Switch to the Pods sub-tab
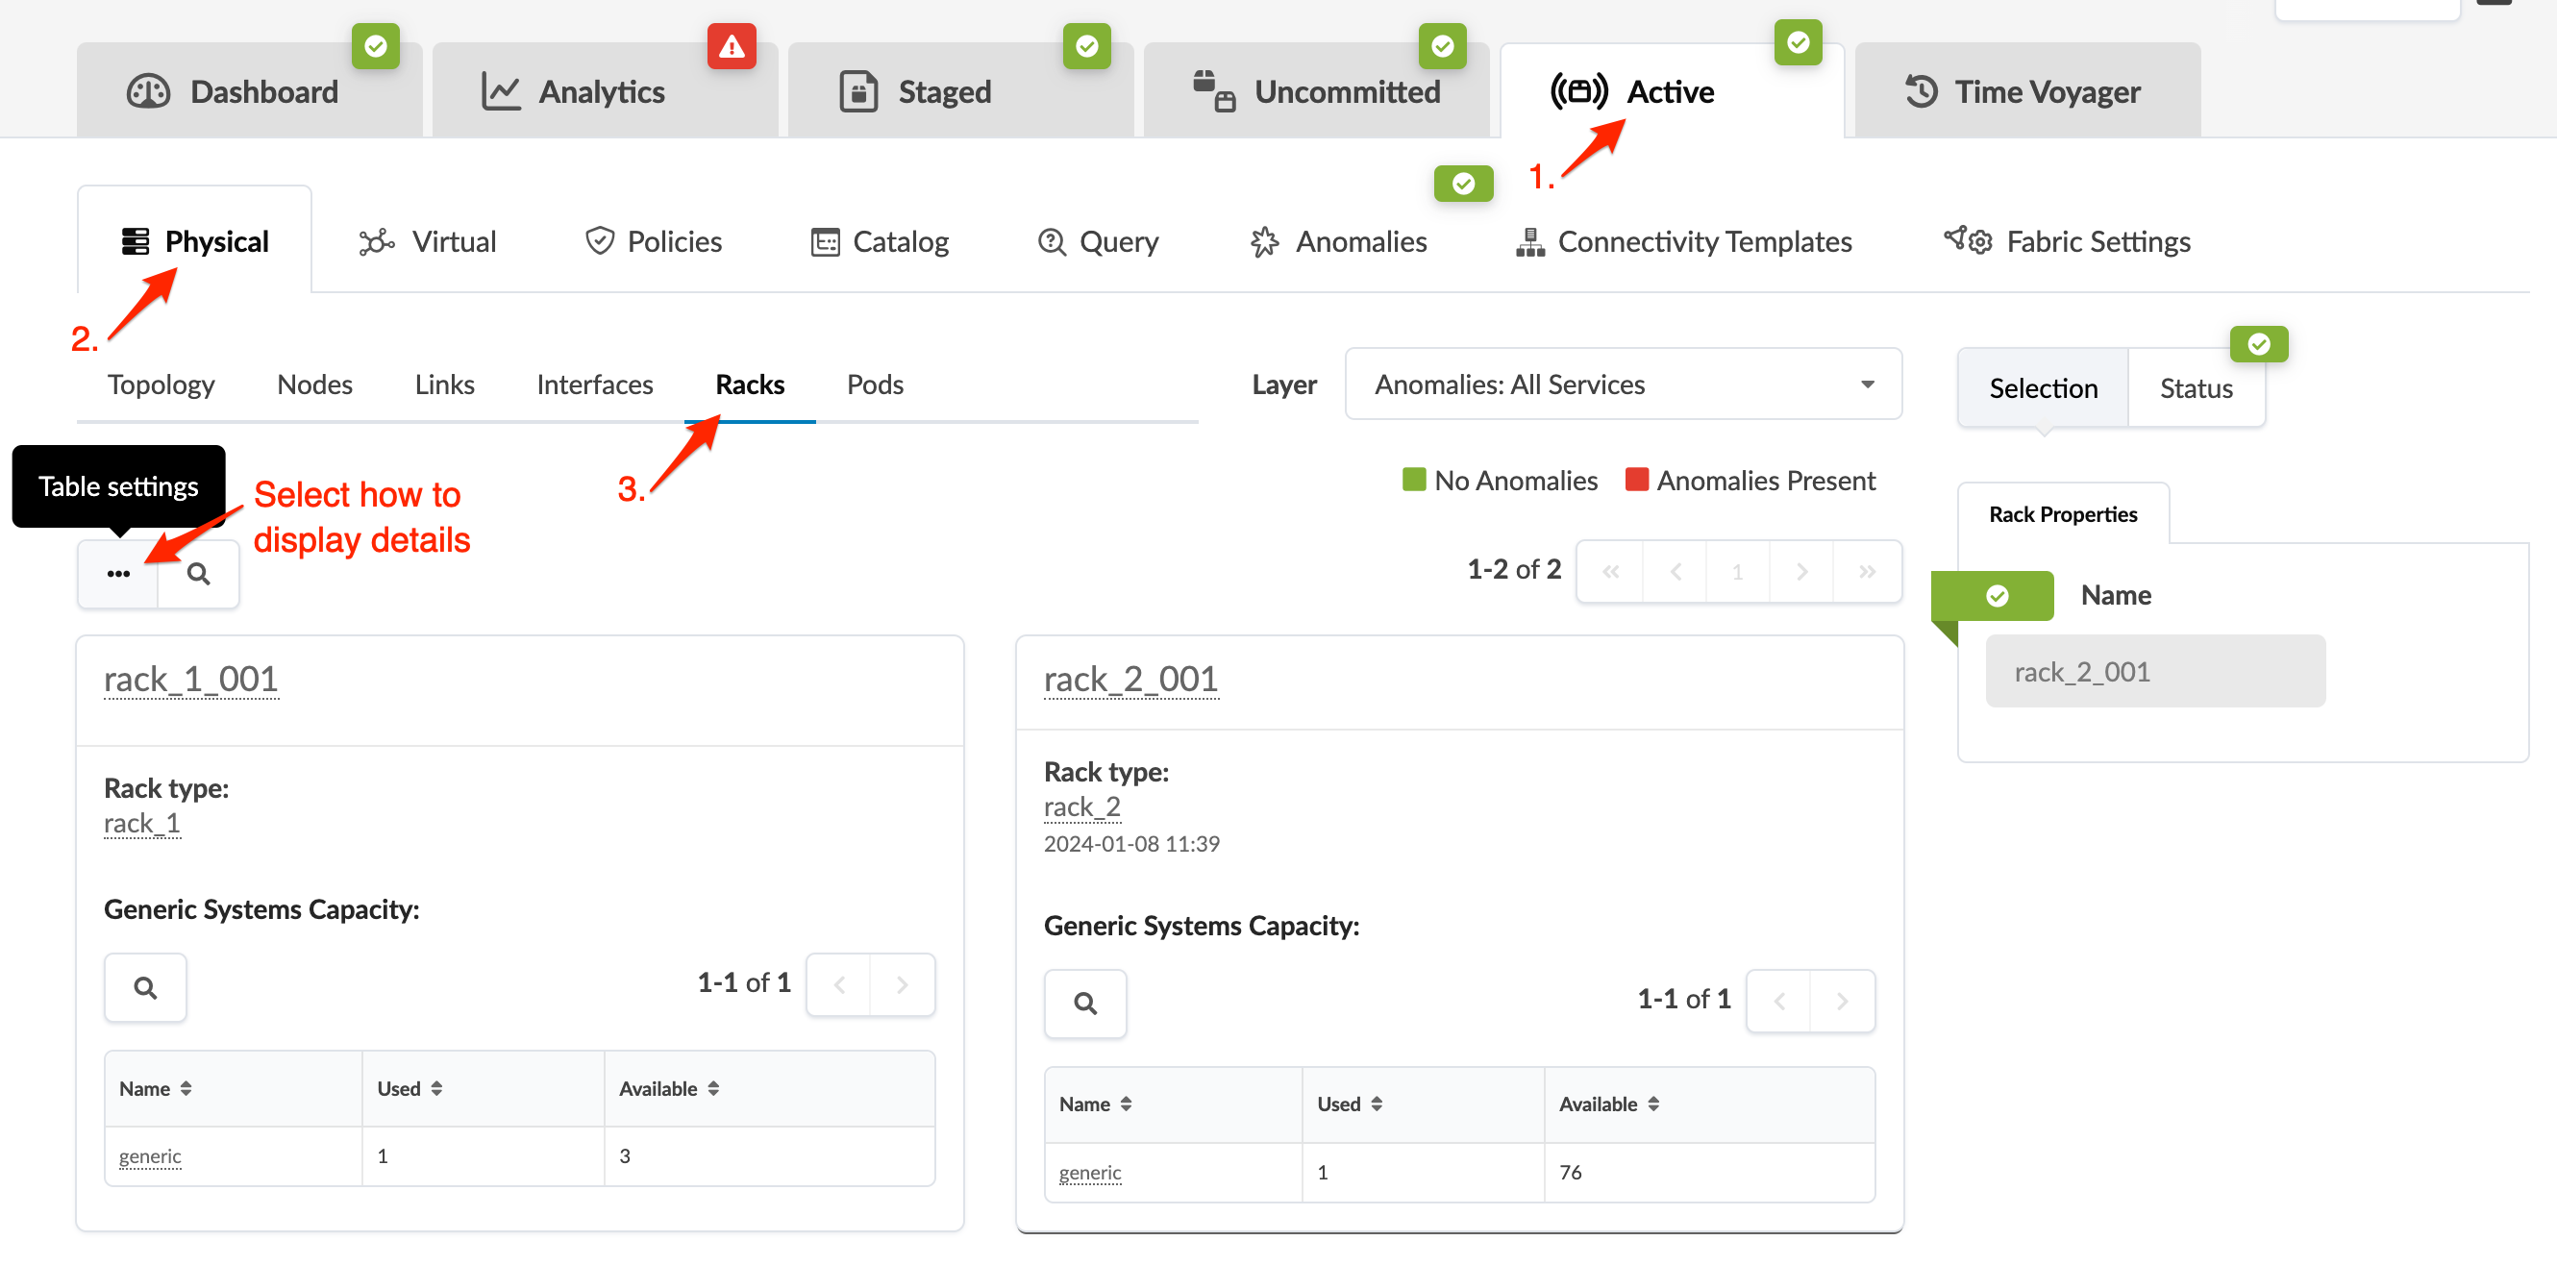The width and height of the screenshot is (2557, 1265). [x=874, y=384]
